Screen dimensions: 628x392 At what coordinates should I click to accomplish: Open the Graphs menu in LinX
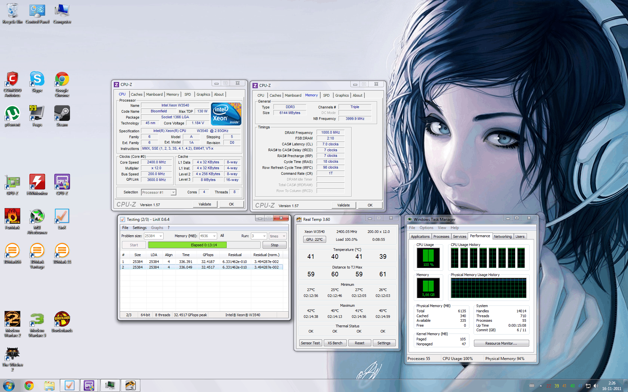[x=157, y=228]
